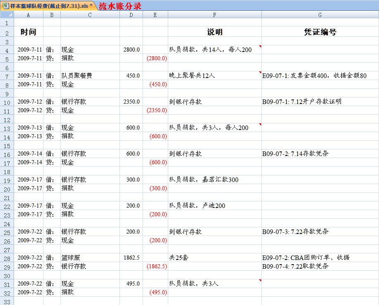The image size is (379, 305).
Task: Select the 说明 header cell
Action: click(214, 32)
